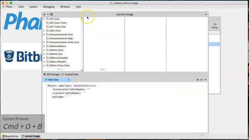The height and width of the screenshot is (140, 249).
Task: Click the AST-Core package folder icon
Action: [47, 19]
